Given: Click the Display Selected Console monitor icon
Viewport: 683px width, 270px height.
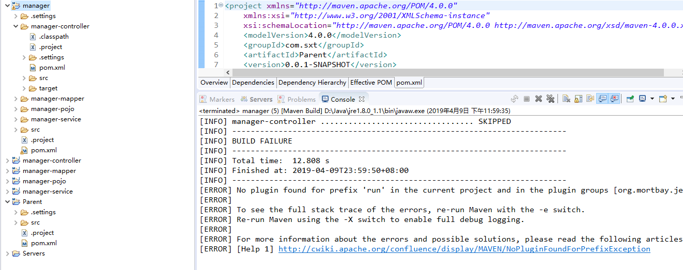Looking at the screenshot, I should click(642, 99).
